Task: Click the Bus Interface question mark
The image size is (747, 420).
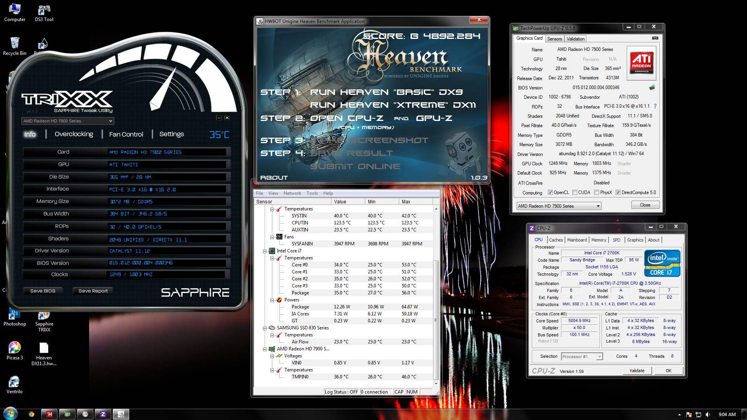Action: (x=655, y=106)
